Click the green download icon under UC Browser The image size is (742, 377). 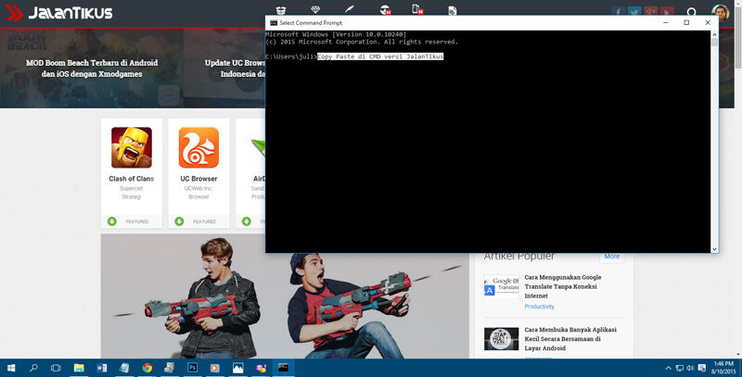point(180,221)
